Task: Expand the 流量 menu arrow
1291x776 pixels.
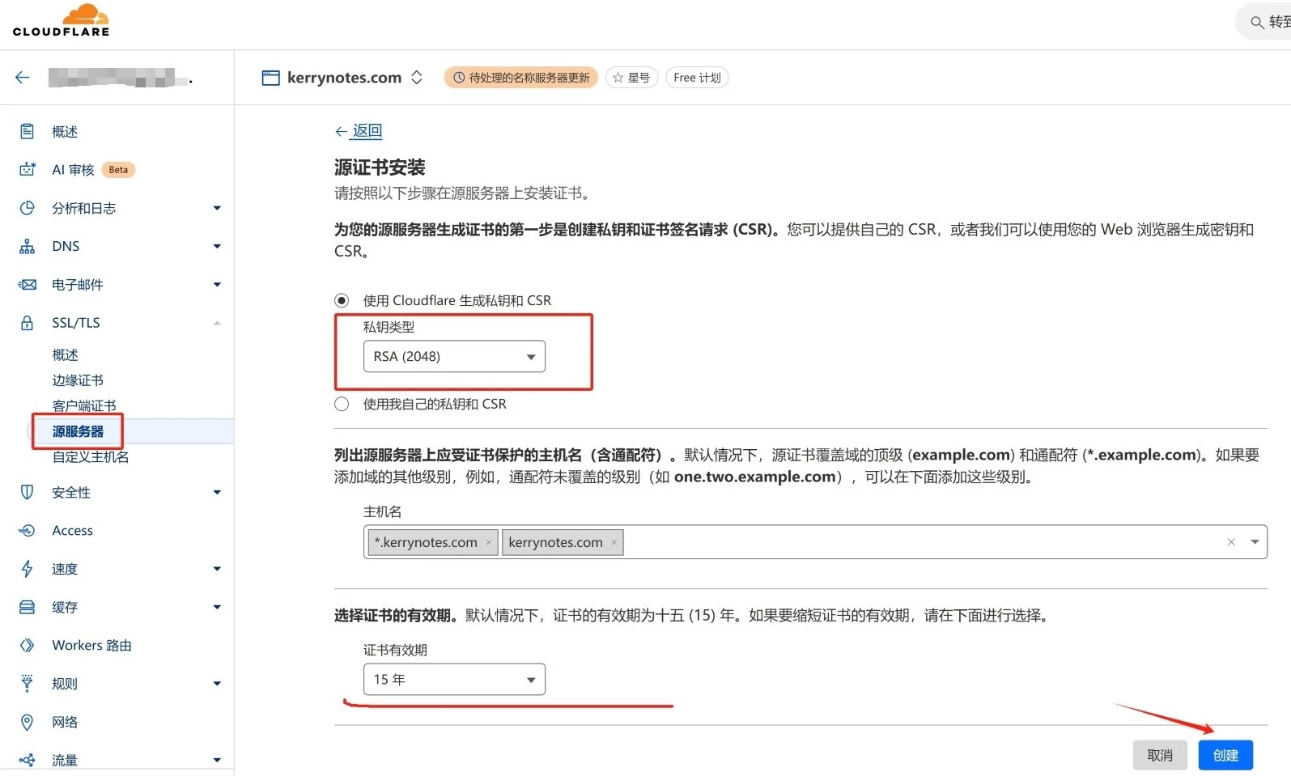Action: [217, 760]
